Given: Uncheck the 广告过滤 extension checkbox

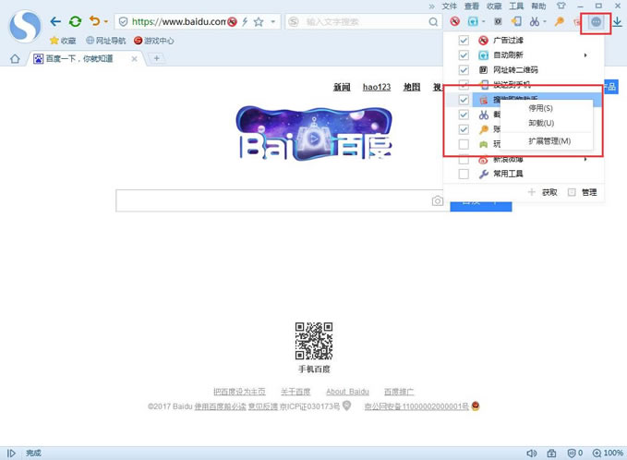Looking at the screenshot, I should point(464,40).
